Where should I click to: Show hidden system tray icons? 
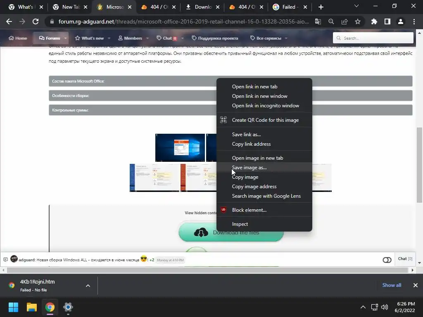363,307
